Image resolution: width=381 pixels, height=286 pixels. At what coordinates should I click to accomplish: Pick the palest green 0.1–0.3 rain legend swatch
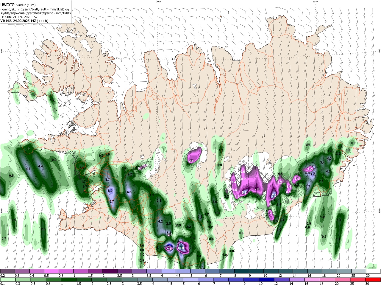[7, 280]
